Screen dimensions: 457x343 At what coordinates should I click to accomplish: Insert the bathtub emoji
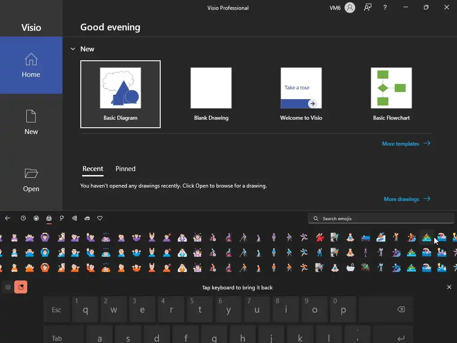[x=350, y=268]
